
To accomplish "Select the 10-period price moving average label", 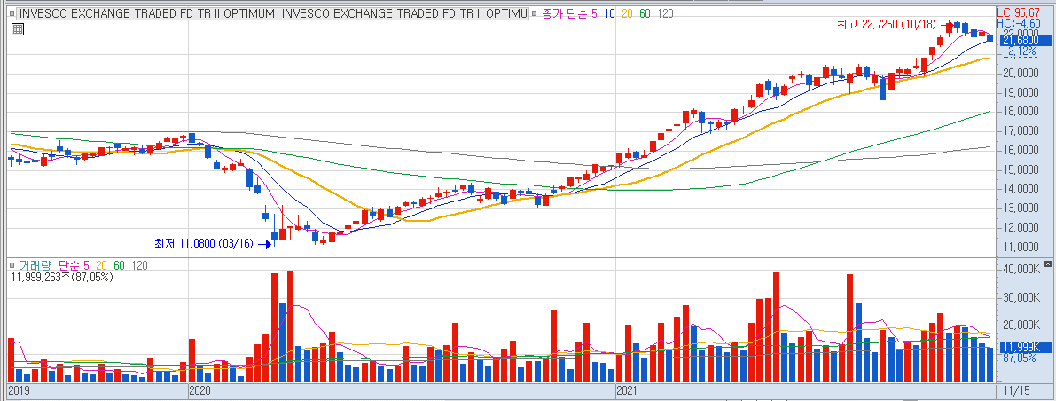I will pos(609,13).
